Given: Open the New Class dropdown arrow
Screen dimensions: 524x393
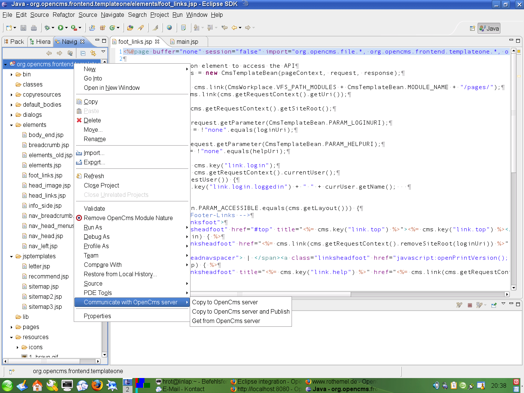Looking at the screenshot, I should (118, 28).
